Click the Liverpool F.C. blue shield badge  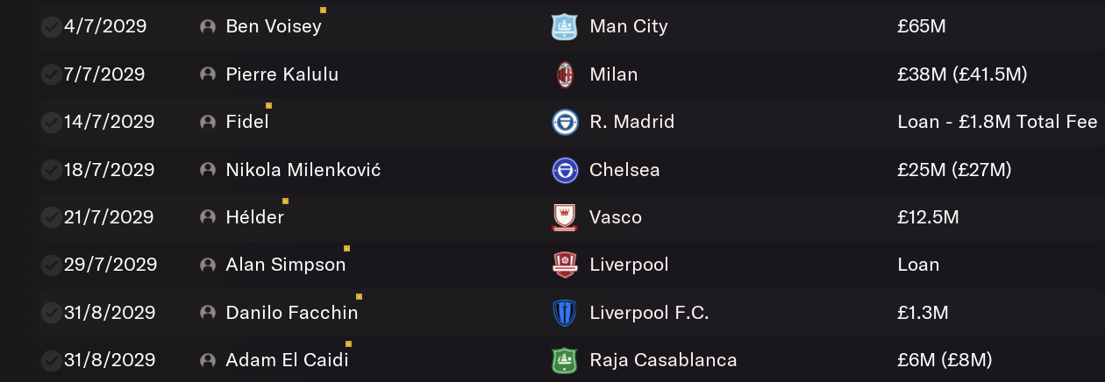click(565, 313)
